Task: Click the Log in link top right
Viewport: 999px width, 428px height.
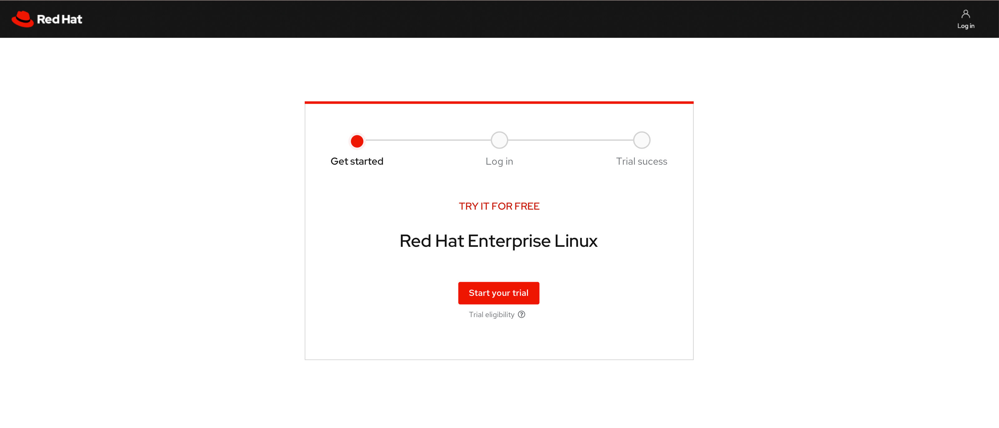Action: point(966,18)
